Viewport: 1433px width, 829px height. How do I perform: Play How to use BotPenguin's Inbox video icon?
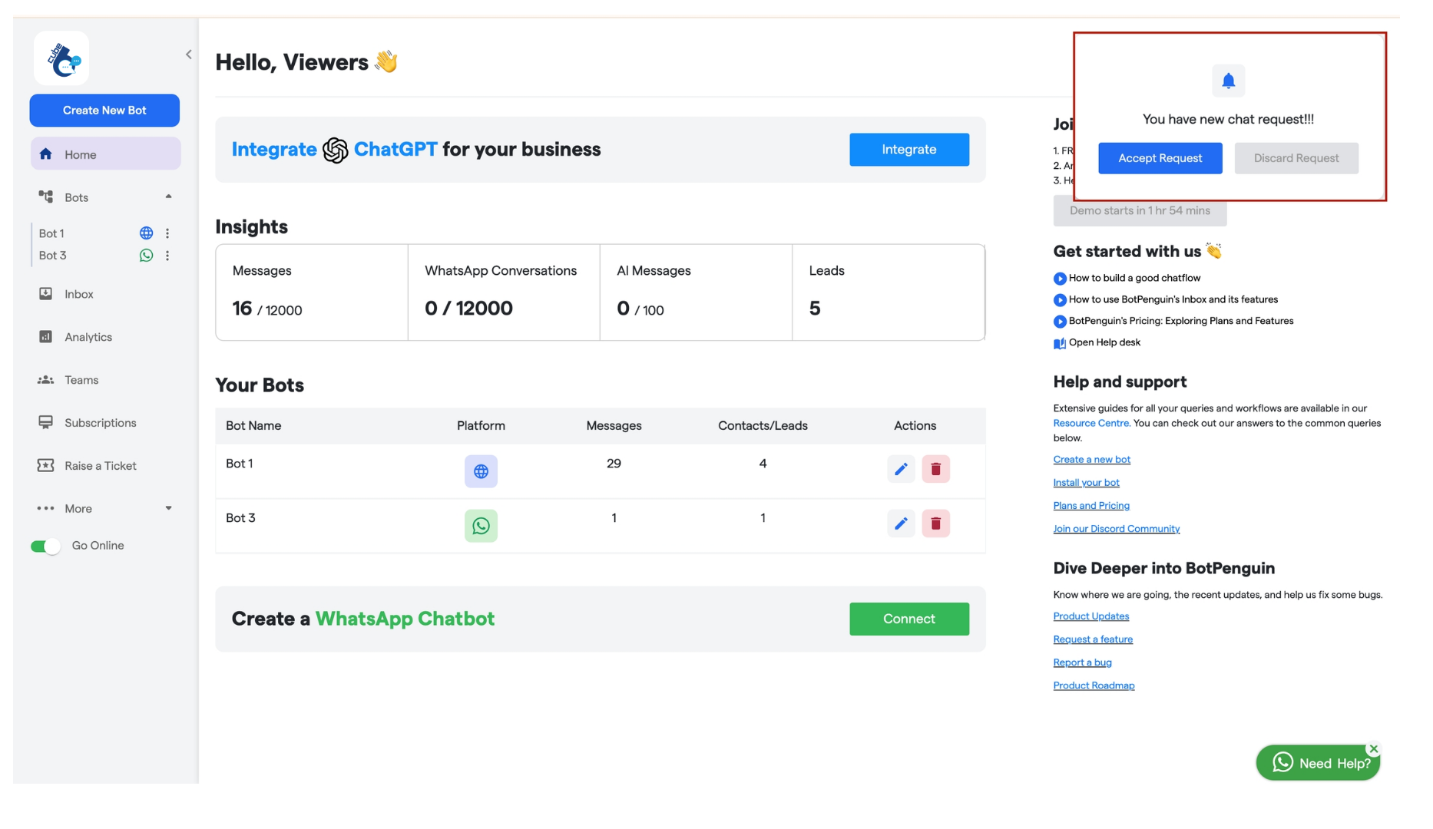pyautogui.click(x=1060, y=300)
